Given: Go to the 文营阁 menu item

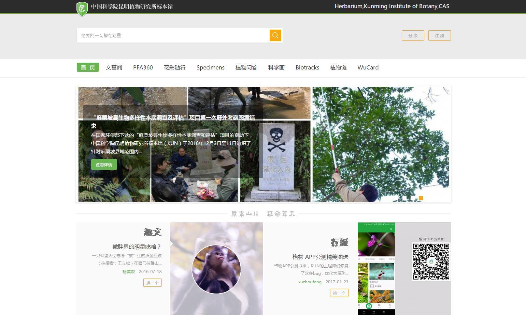Looking at the screenshot, I should (x=114, y=67).
